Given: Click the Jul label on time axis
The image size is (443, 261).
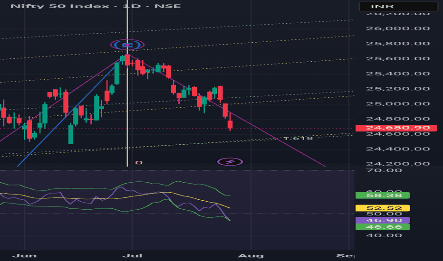Looking at the screenshot, I should pyautogui.click(x=132, y=256).
